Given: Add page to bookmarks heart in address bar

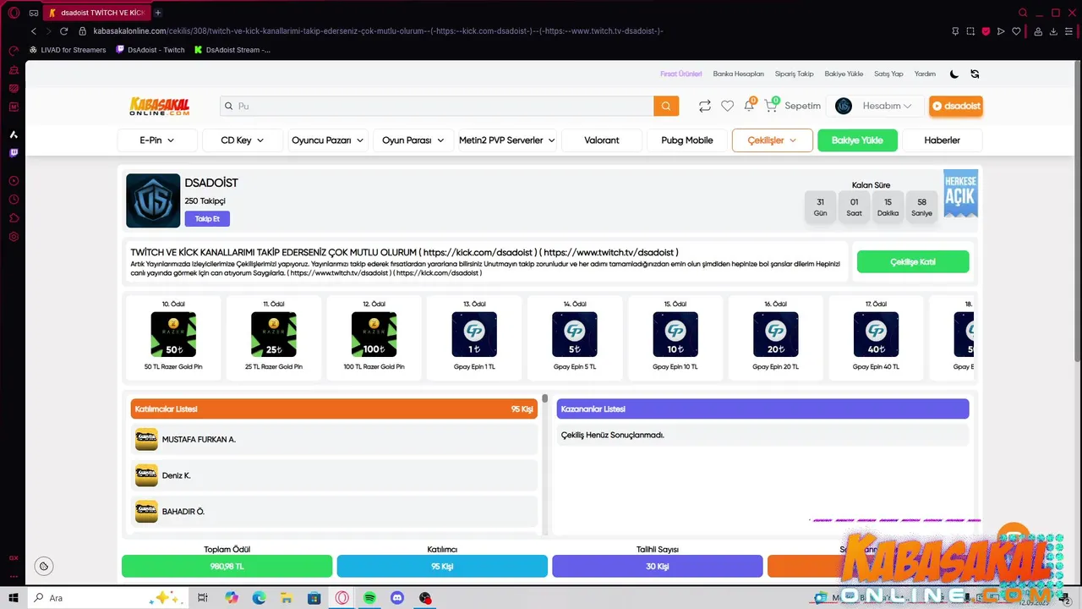Looking at the screenshot, I should coord(1016,31).
